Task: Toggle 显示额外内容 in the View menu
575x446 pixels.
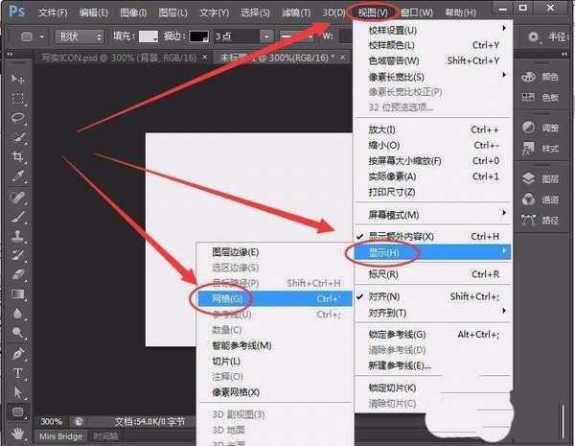Action: tap(402, 236)
